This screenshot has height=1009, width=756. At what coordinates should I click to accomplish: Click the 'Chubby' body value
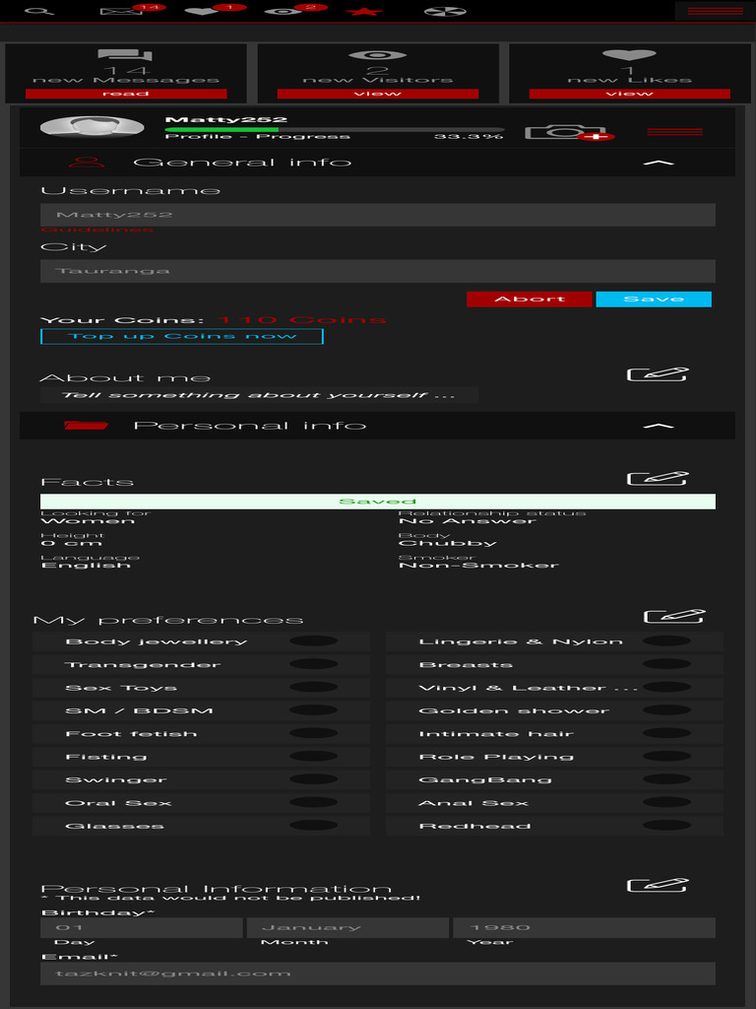click(x=448, y=543)
